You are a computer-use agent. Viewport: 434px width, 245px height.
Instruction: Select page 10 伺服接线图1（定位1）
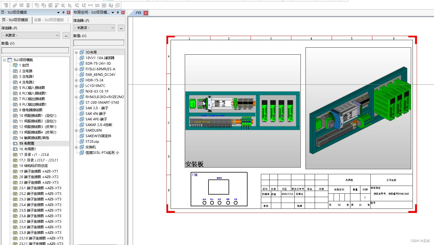(38, 115)
